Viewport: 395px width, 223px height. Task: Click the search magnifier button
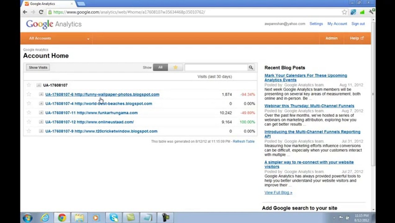point(251,67)
